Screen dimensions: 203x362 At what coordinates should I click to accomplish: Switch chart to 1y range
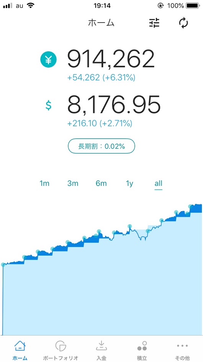point(129,183)
